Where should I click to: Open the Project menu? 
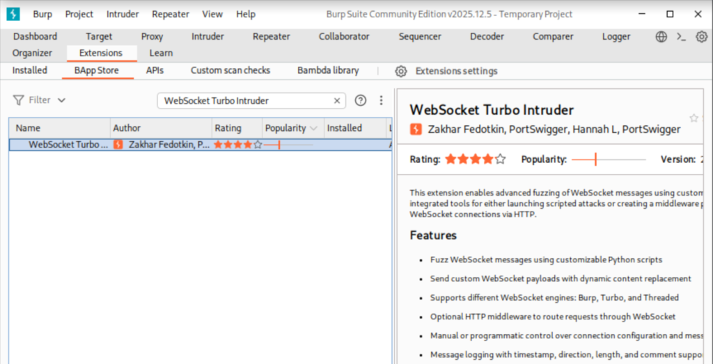tap(79, 14)
